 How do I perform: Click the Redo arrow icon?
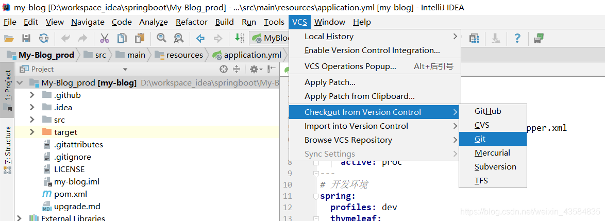82,38
